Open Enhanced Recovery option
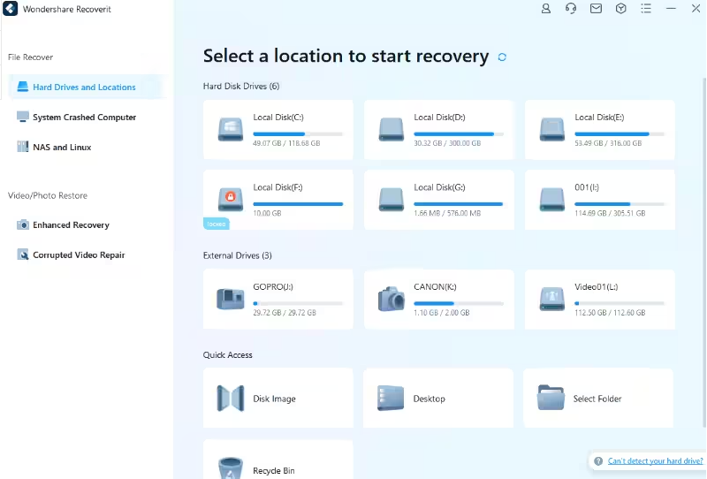This screenshot has height=479, width=707. coord(71,224)
